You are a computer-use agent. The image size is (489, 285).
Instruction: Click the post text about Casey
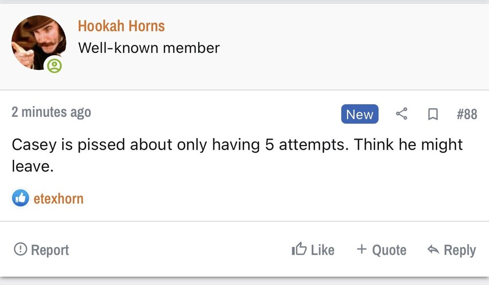click(237, 145)
